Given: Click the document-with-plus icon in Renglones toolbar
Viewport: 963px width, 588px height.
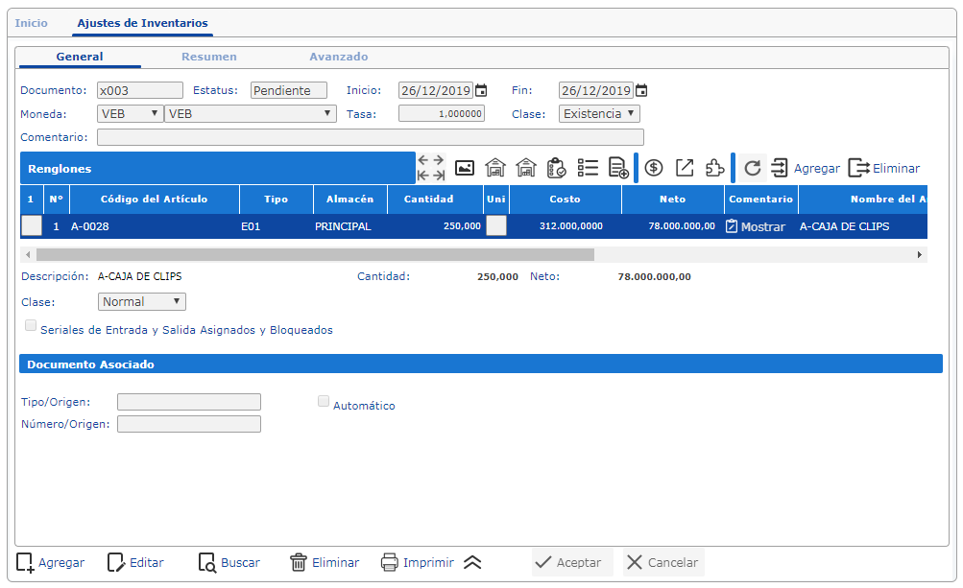Looking at the screenshot, I should tap(618, 169).
